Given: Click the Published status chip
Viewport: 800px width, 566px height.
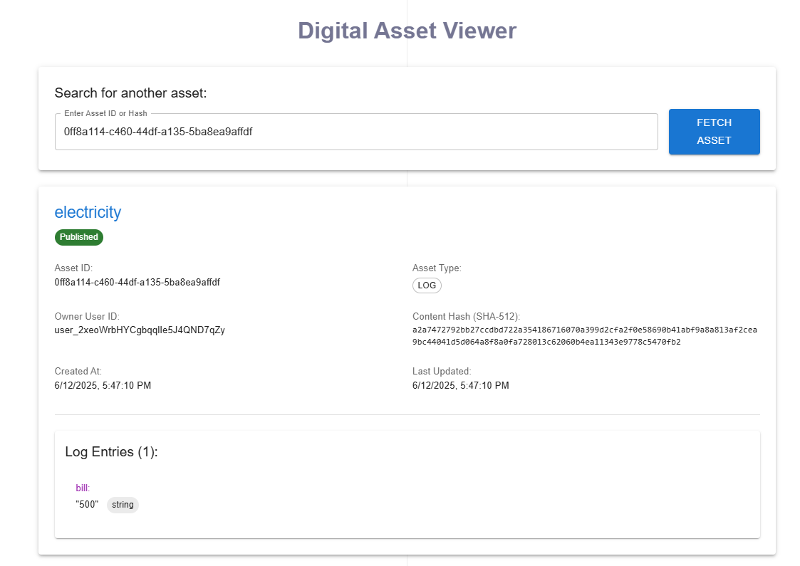Looking at the screenshot, I should point(79,237).
